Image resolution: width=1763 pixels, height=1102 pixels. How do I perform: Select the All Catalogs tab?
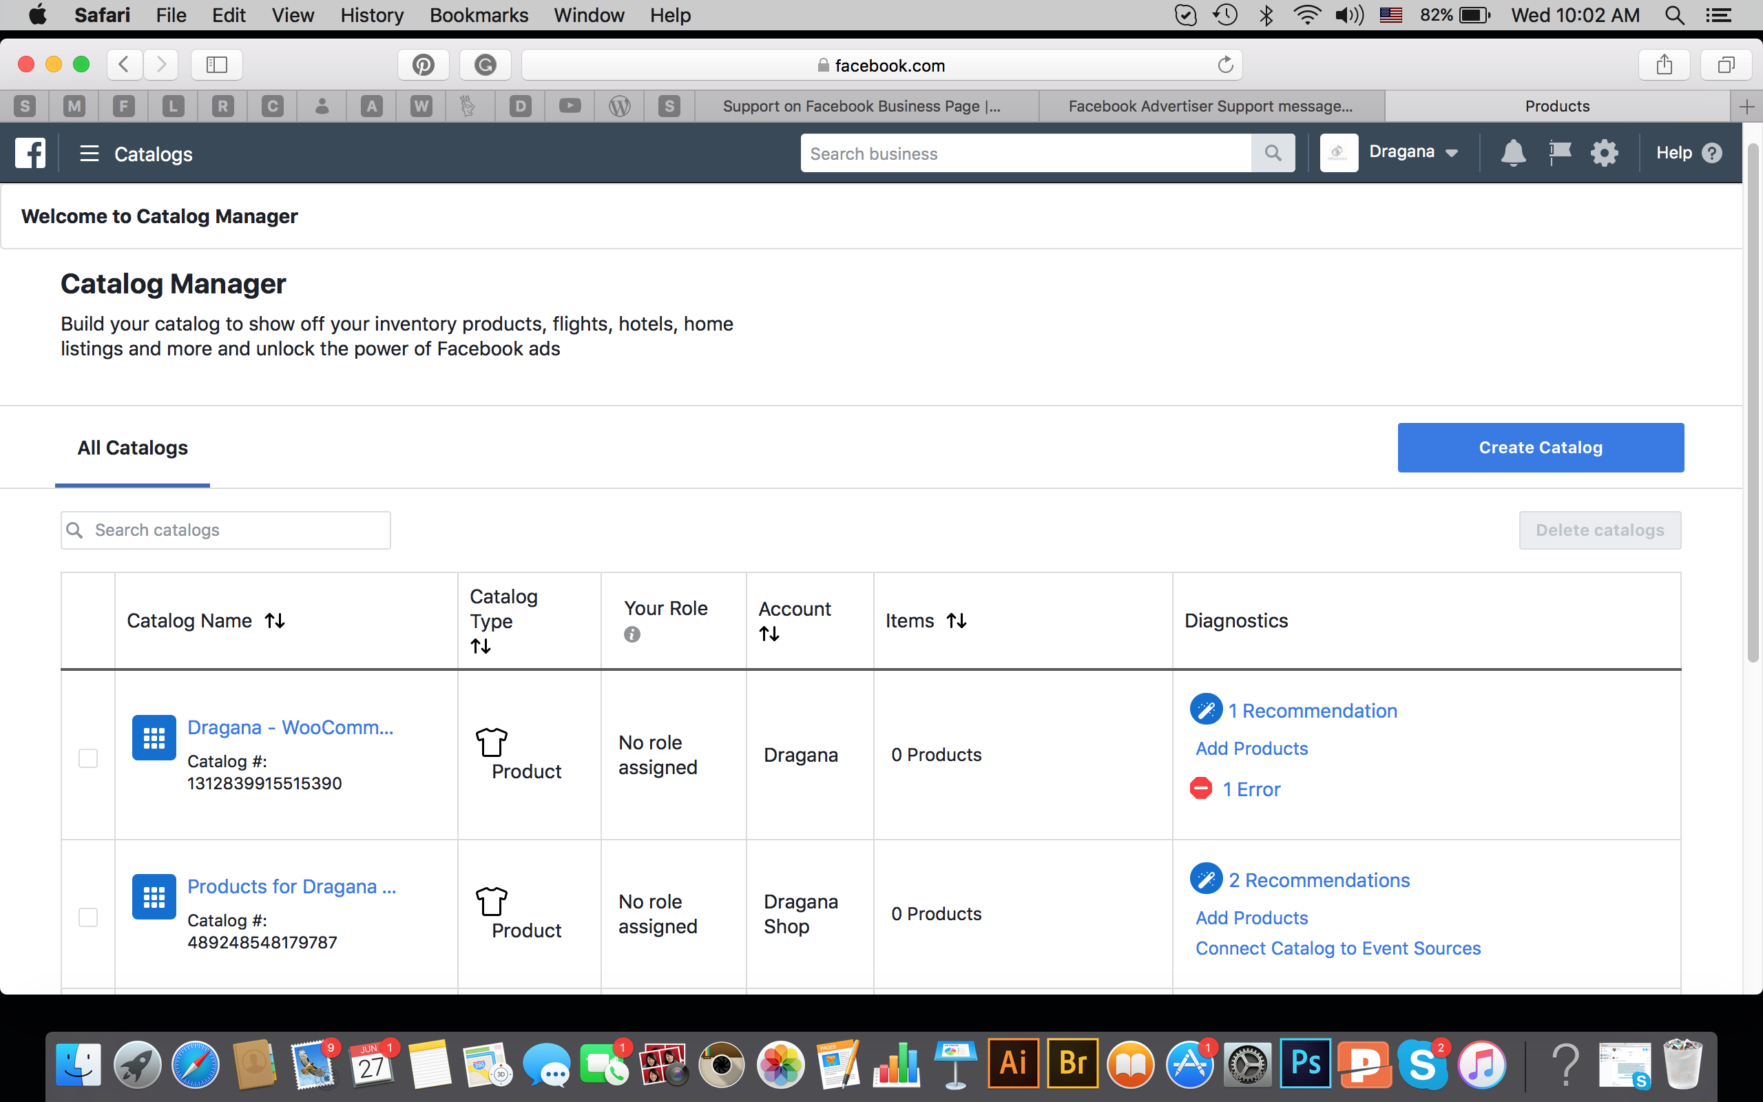point(133,448)
